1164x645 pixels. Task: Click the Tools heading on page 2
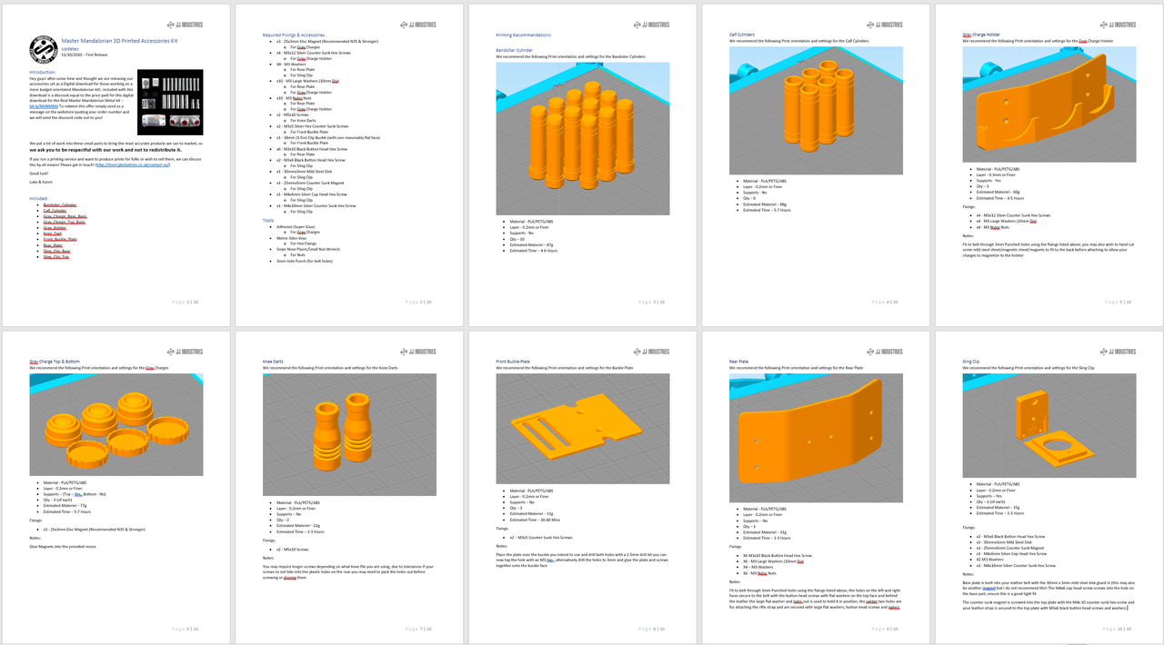click(x=268, y=220)
